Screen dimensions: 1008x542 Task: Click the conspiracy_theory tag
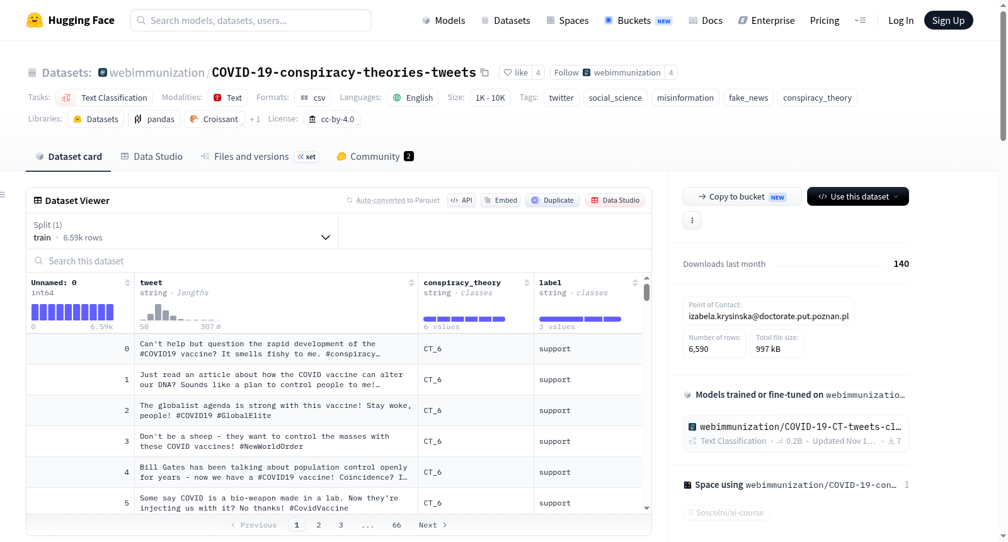817,98
